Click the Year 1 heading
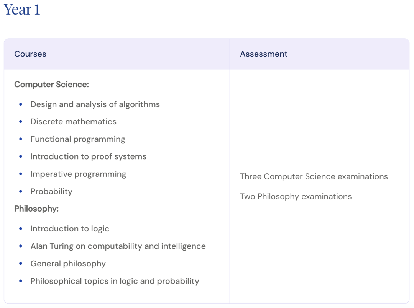Screen dimensions: 414x308 tap(22, 10)
